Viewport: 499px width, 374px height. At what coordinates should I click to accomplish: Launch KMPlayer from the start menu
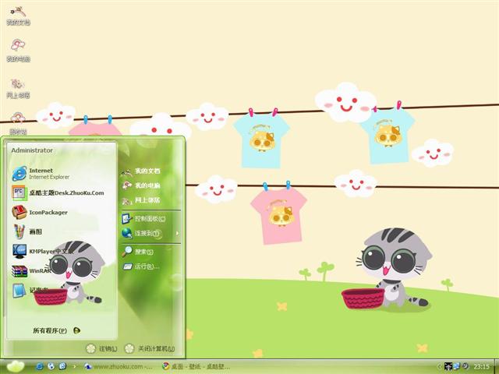point(41,251)
